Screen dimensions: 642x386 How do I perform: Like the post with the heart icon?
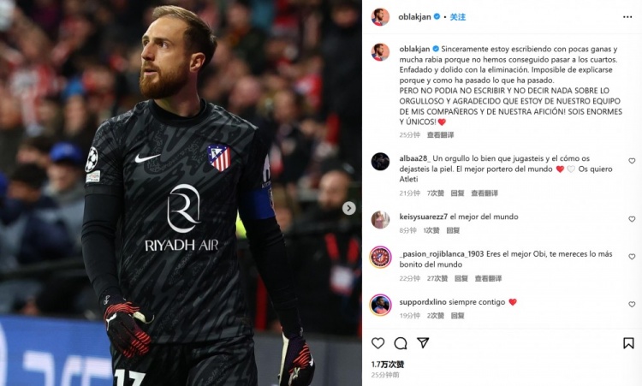point(377,343)
